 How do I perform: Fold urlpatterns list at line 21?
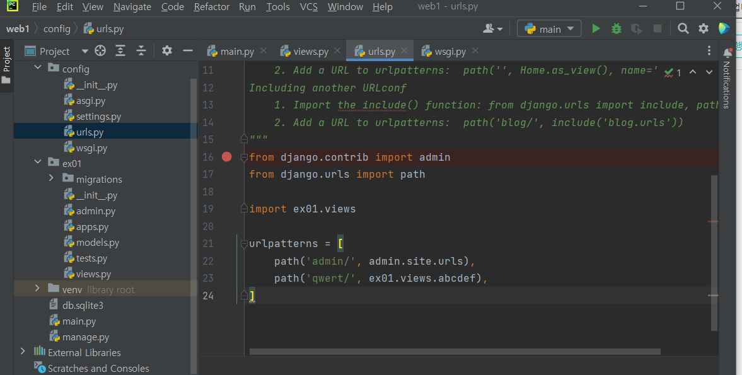pyautogui.click(x=244, y=244)
